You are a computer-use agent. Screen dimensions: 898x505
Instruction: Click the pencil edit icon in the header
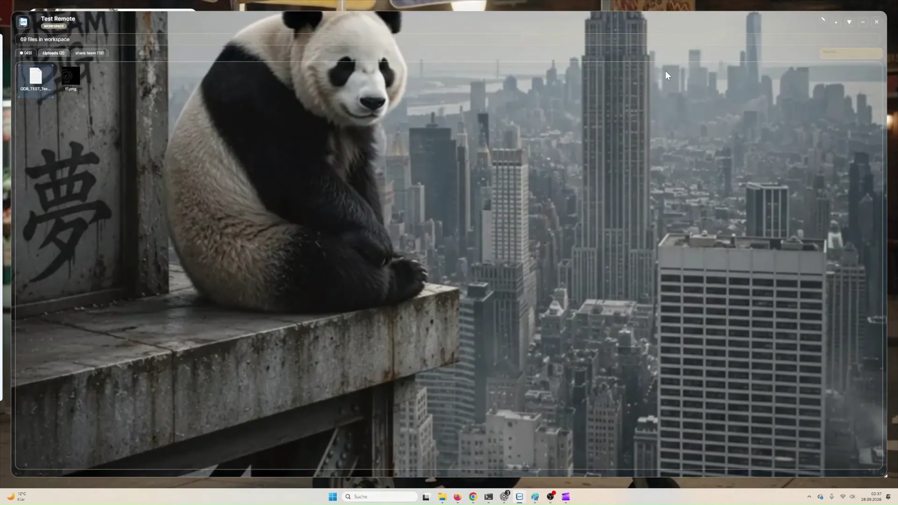tap(823, 20)
